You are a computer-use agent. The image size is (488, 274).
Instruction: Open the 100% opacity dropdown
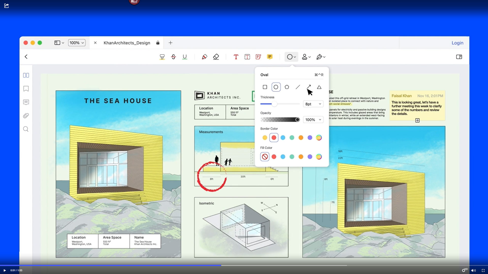click(313, 120)
